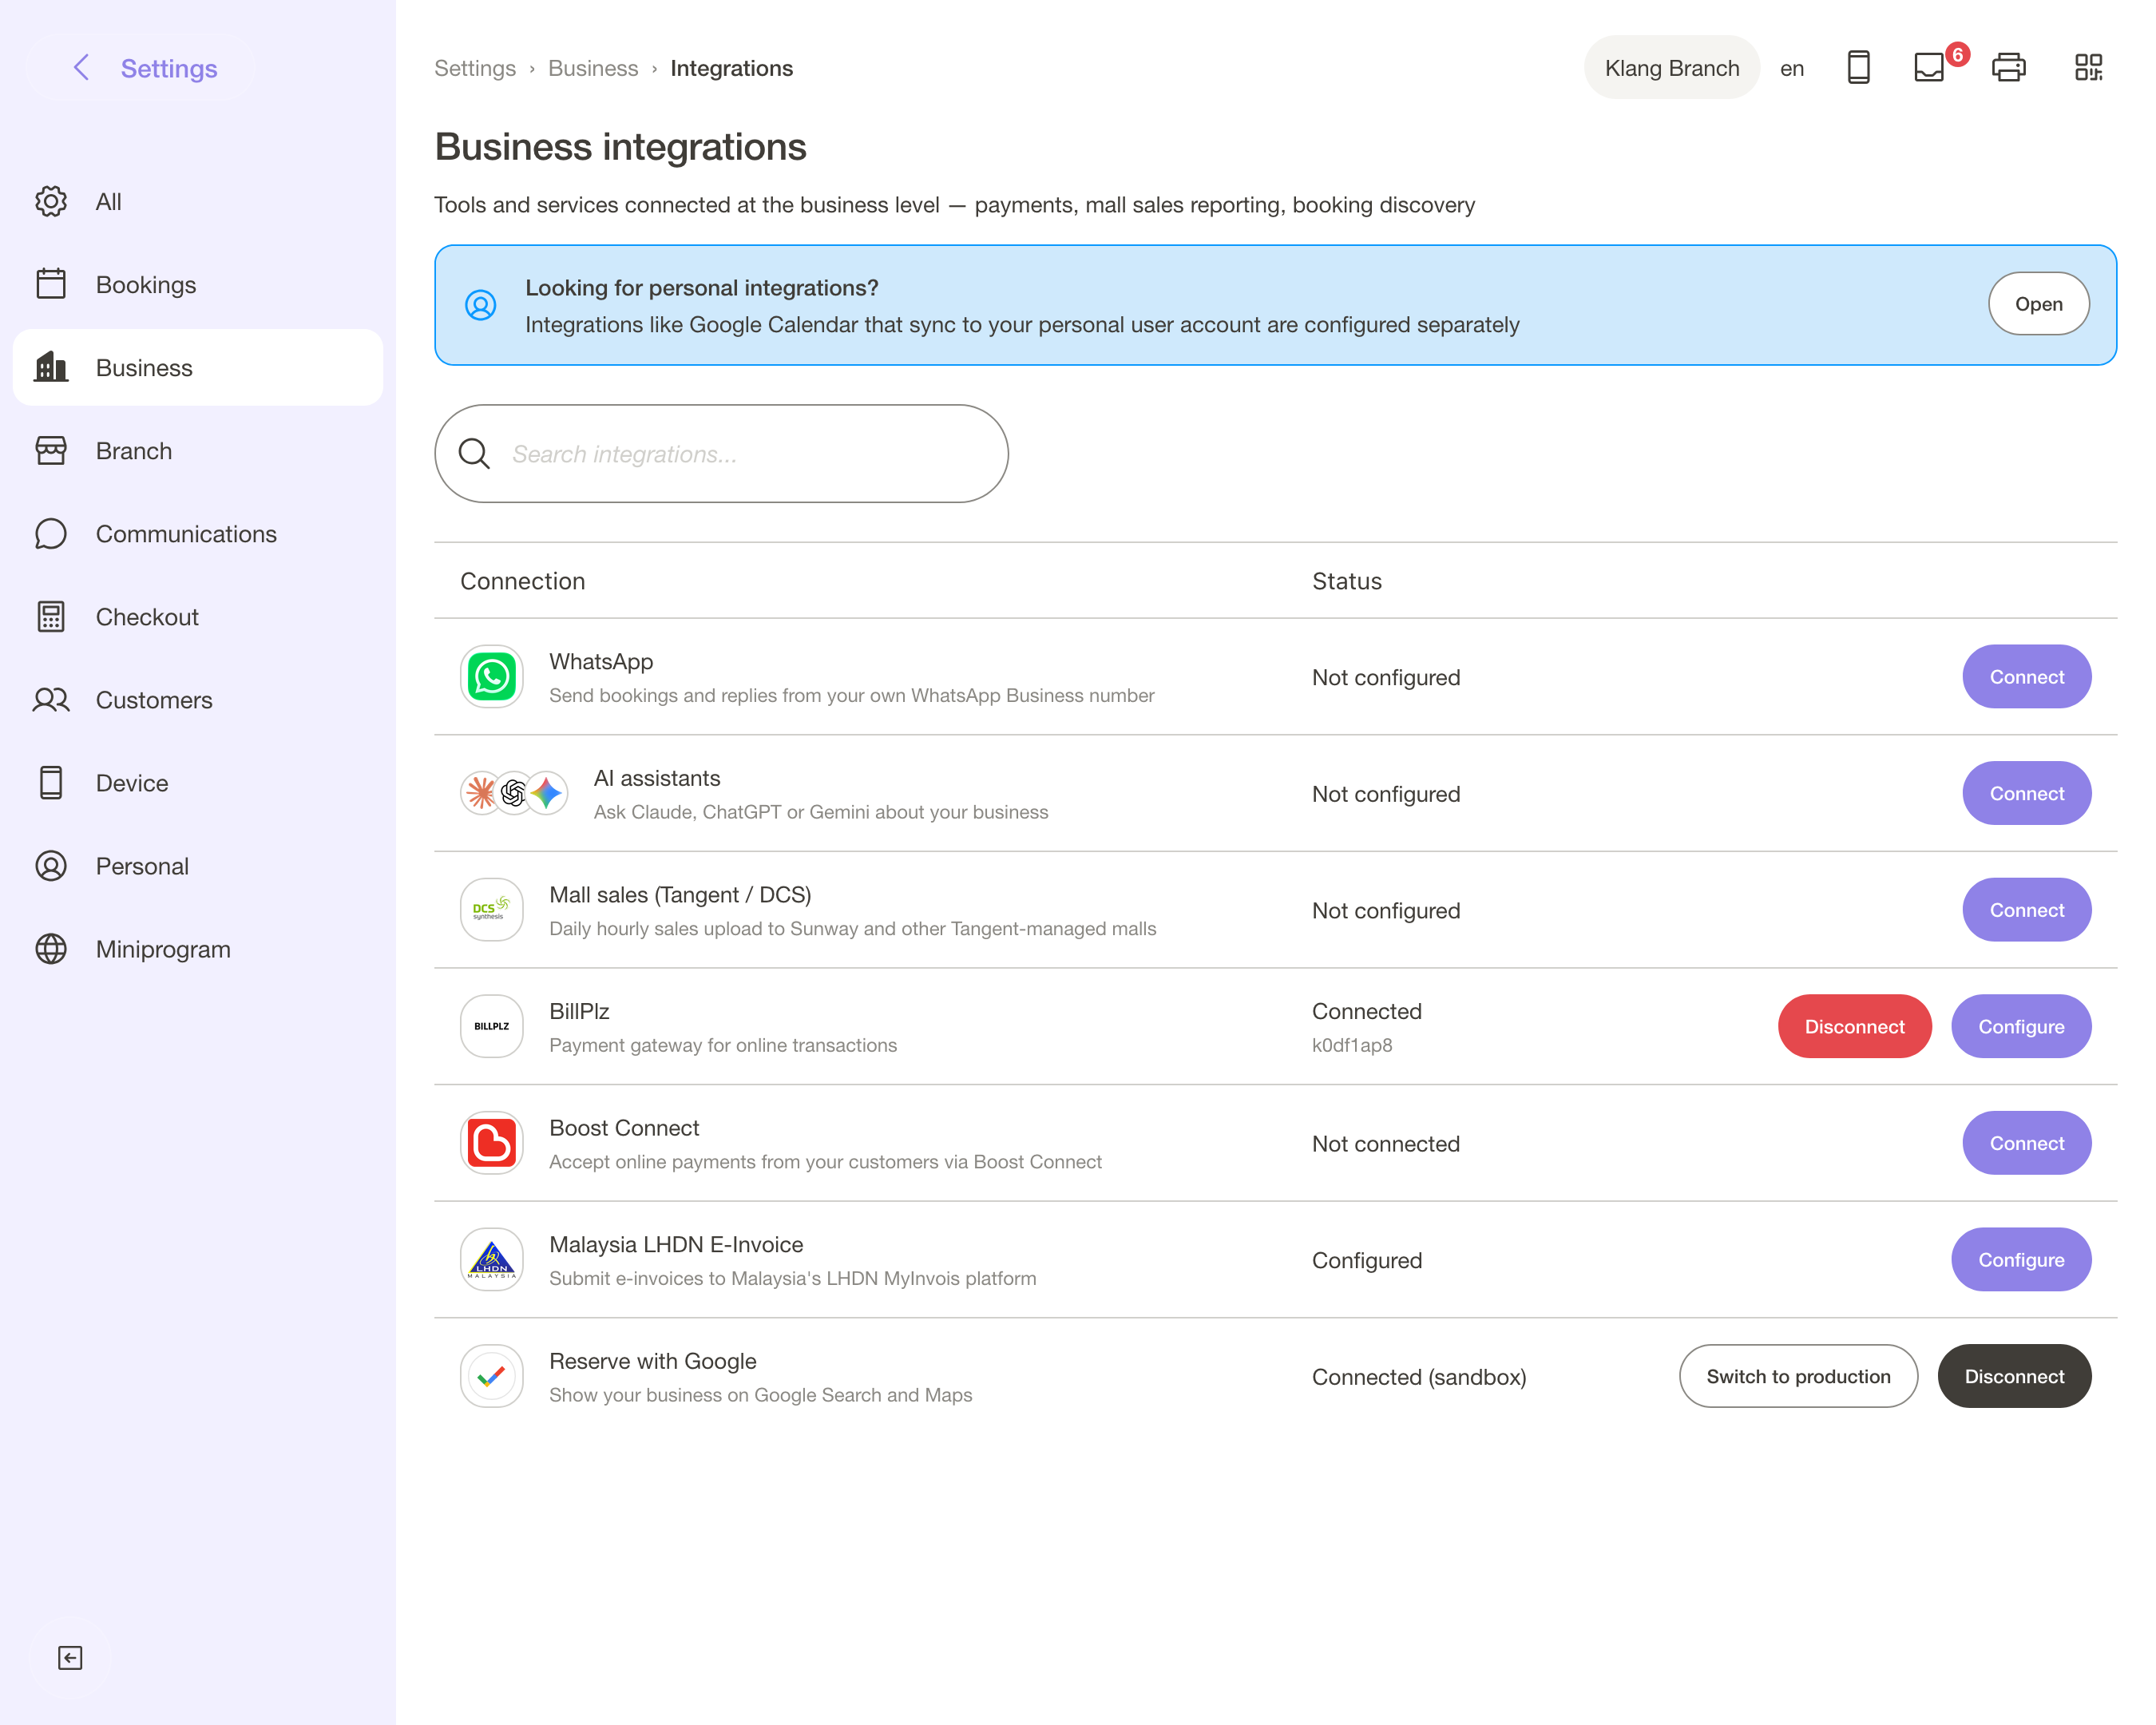Connect Mall sales (Tangent / DCS)
2156x1725 pixels.
pyautogui.click(x=2027, y=910)
